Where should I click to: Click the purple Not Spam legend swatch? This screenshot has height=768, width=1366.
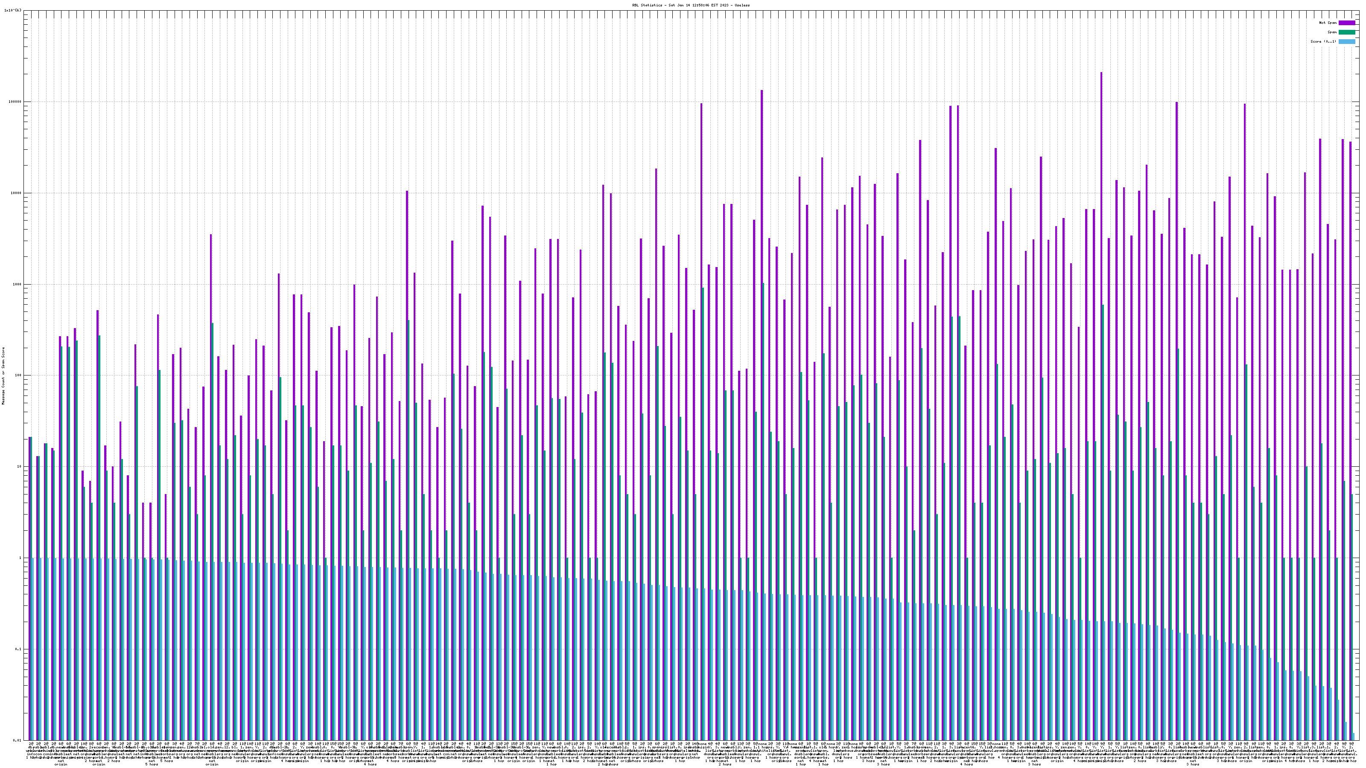[x=1347, y=23]
